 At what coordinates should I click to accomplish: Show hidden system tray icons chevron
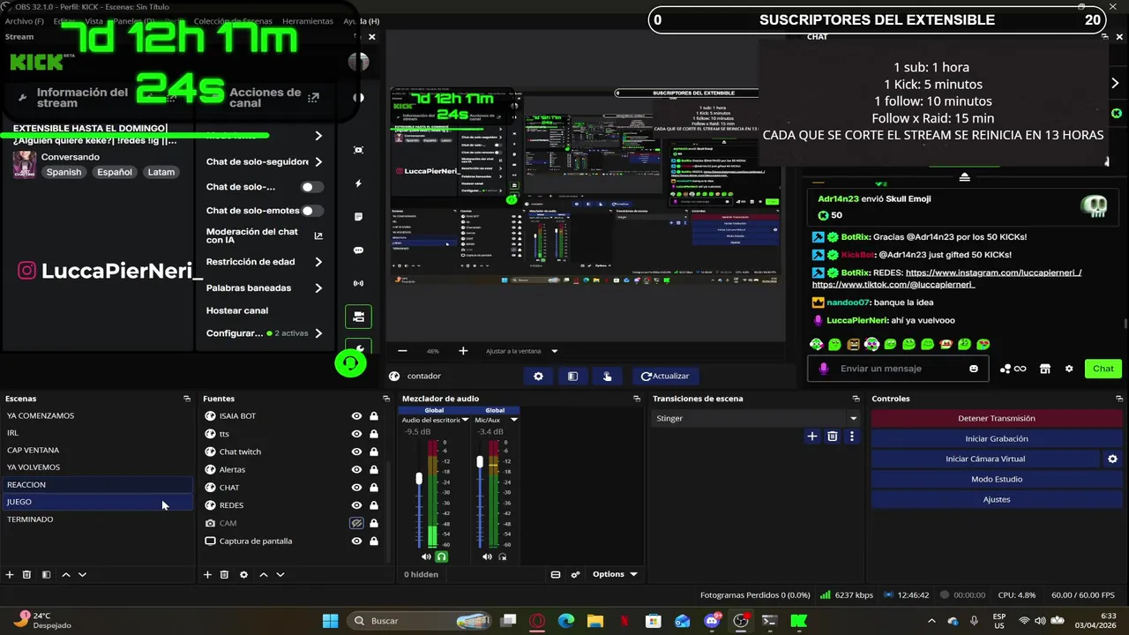pyautogui.click(x=931, y=621)
